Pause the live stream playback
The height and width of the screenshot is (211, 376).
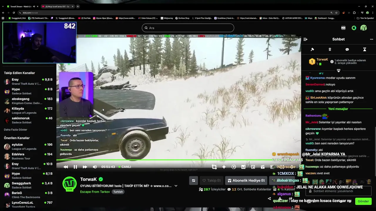tap(75, 167)
